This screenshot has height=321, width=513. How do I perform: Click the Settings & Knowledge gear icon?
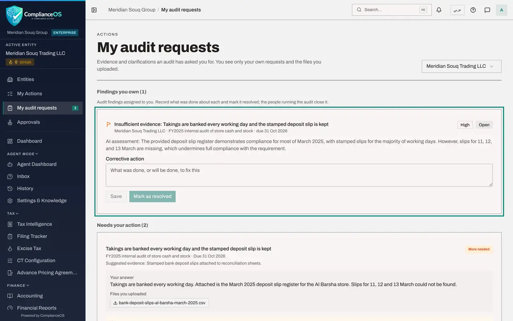coord(10,200)
